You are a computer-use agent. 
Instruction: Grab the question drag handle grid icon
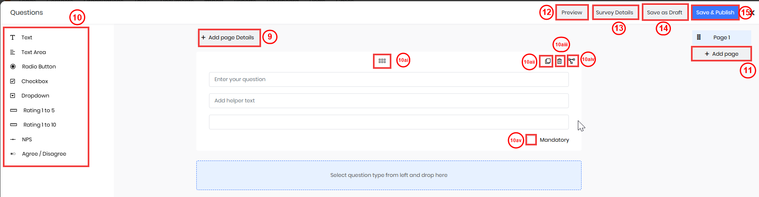coord(382,61)
